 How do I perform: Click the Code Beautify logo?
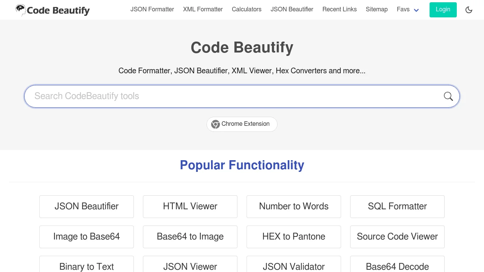(x=53, y=10)
